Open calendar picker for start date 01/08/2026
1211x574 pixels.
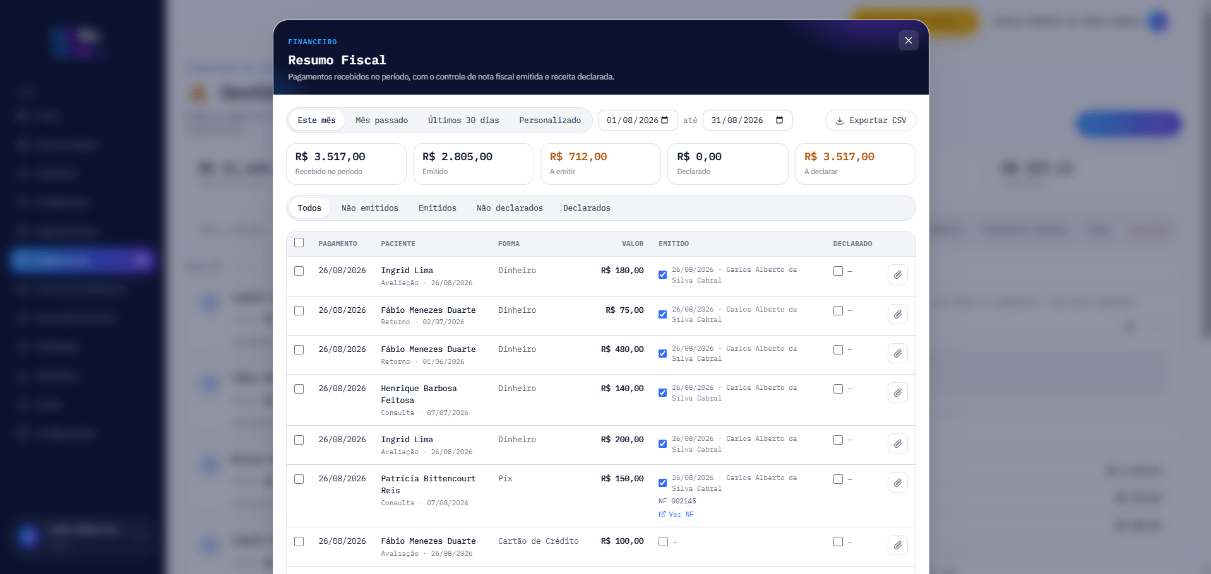(x=665, y=120)
